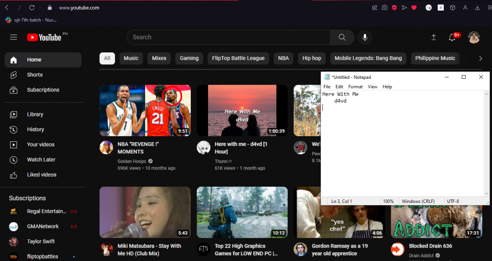Screen dimensions: 492x261
Task: Click in the YouTube search field
Action: click(228, 37)
